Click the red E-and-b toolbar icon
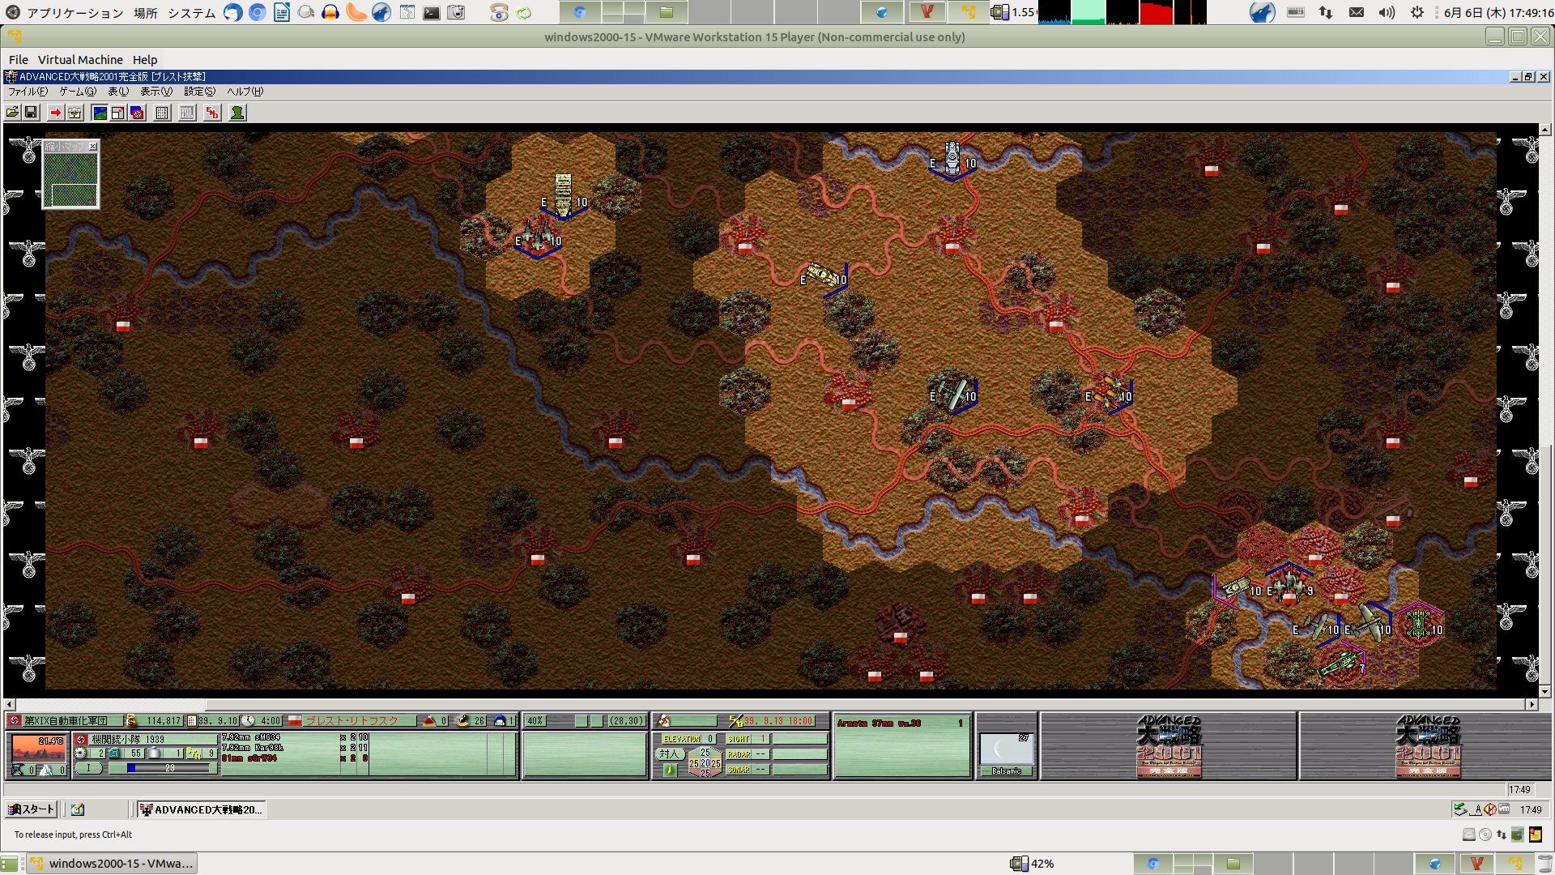Screen dimensions: 1555x875 212,113
